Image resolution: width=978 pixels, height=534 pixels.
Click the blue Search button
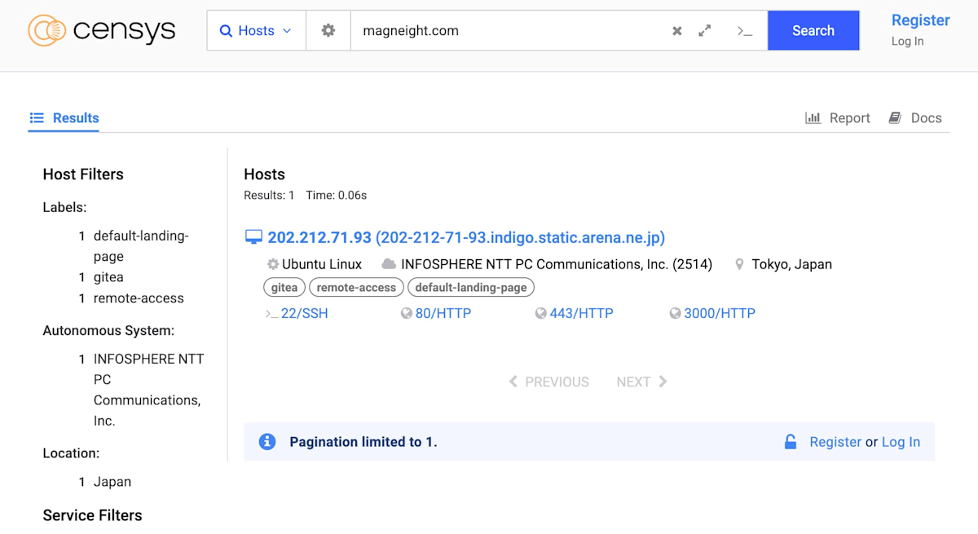813,30
